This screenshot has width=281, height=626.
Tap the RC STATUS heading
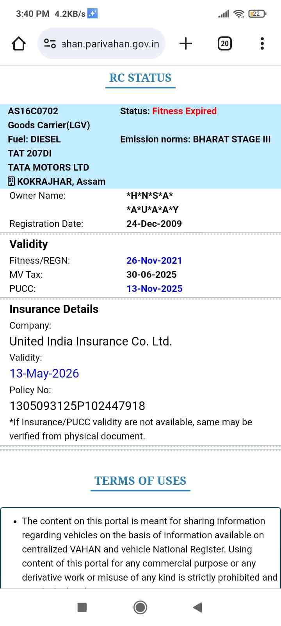(140, 78)
